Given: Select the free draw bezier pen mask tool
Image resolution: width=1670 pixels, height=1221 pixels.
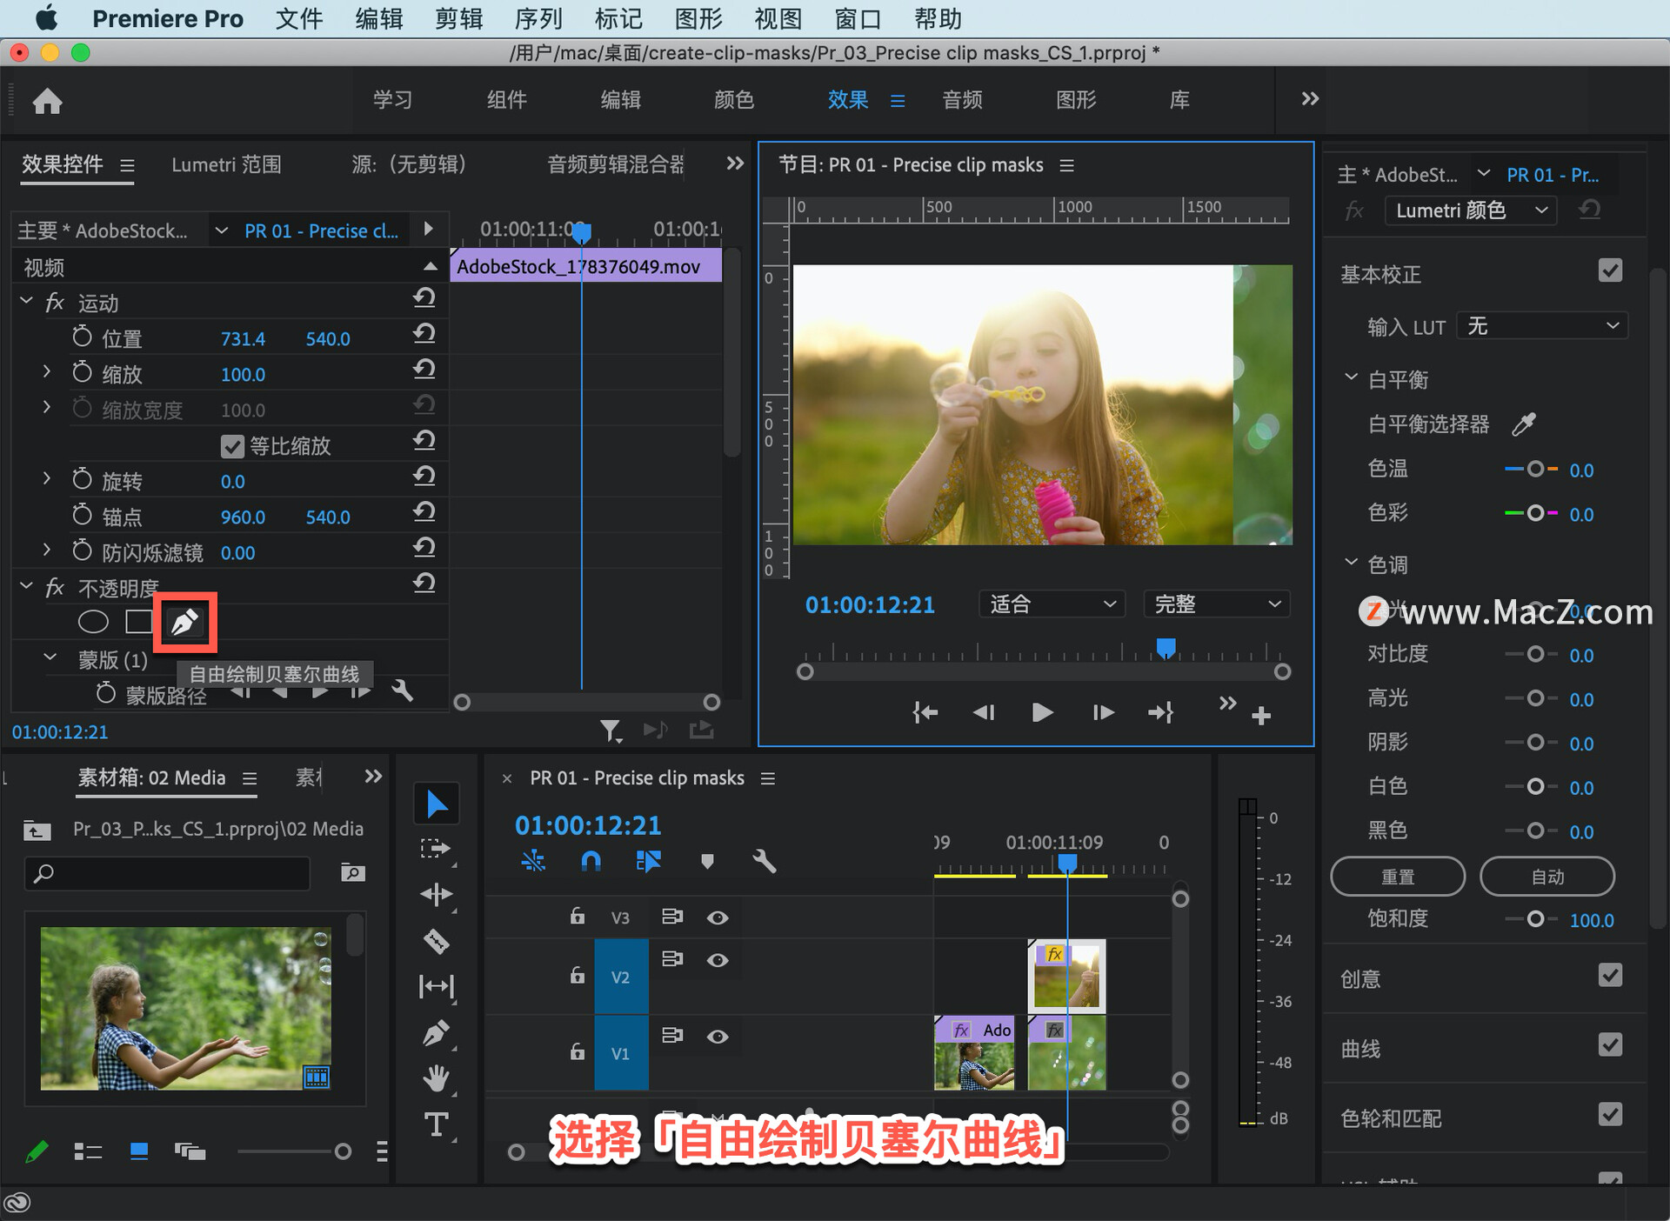Looking at the screenshot, I should (184, 622).
